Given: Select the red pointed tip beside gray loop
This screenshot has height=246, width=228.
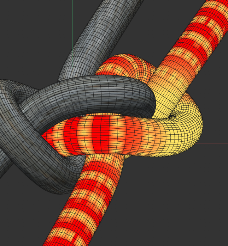Looking at the screenshot, I should coord(45,135).
